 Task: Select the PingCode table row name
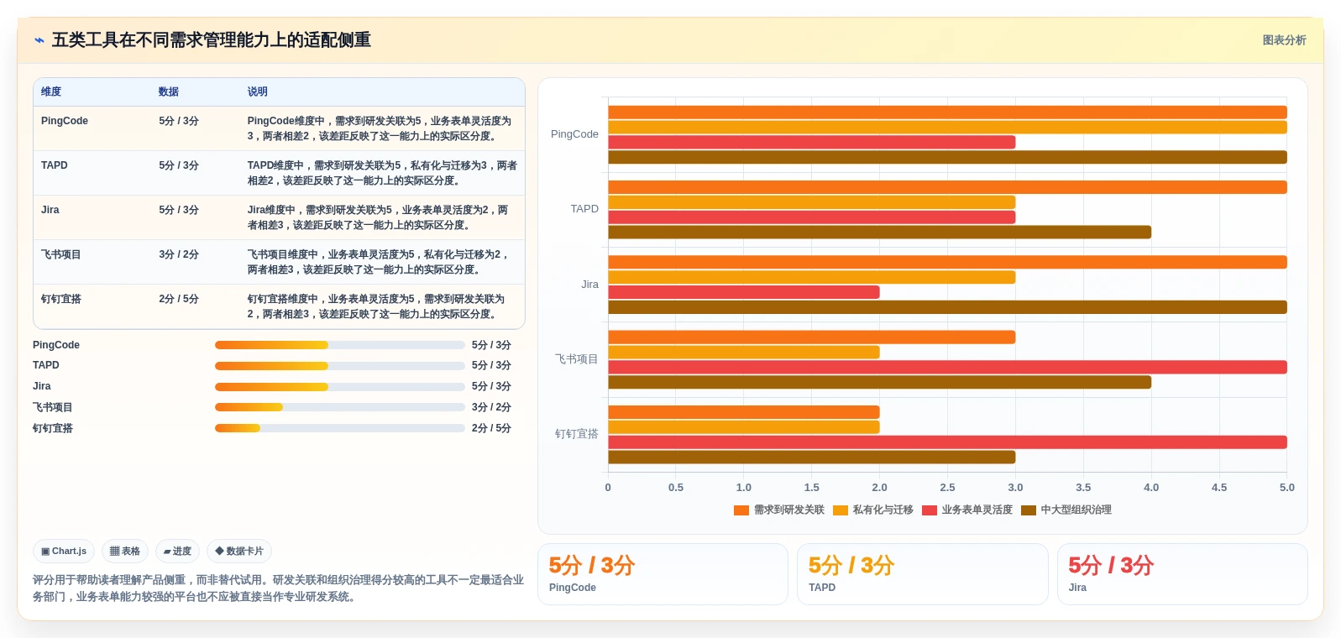point(65,121)
